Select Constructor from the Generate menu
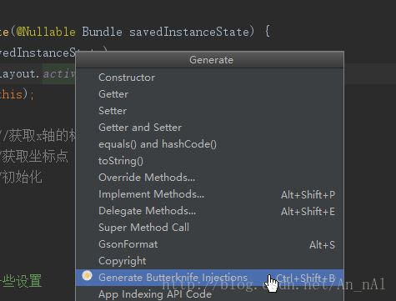 (210, 78)
